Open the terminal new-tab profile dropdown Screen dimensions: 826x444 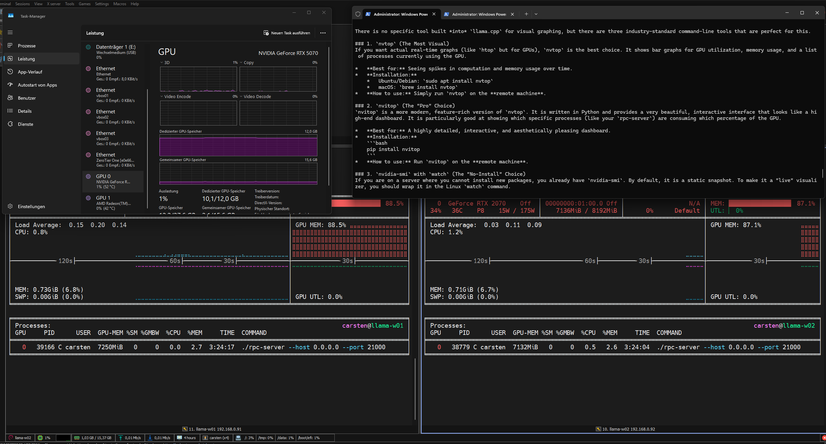pyautogui.click(x=536, y=14)
